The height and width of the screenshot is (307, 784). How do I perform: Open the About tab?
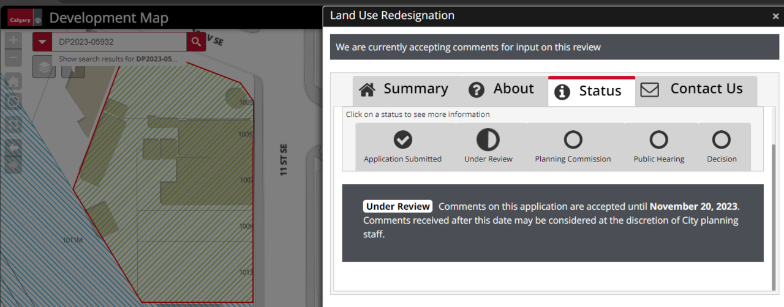pyautogui.click(x=501, y=89)
